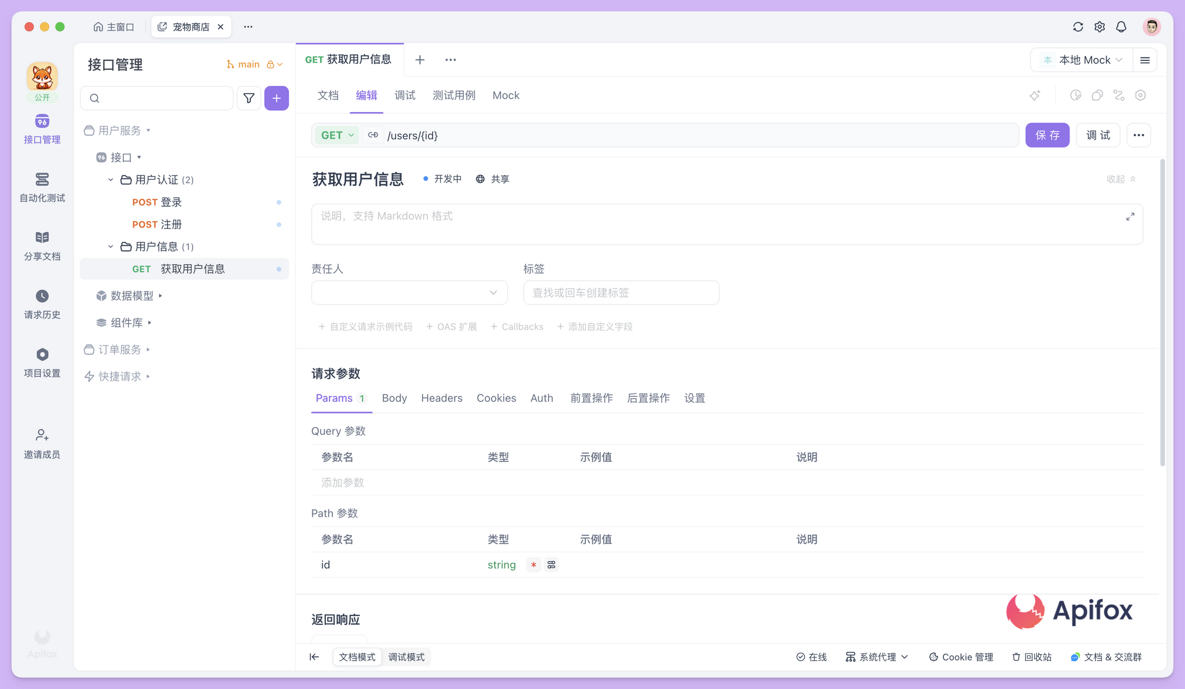The image size is (1185, 689).
Task: Collapse the sidebar with the bottom-left arrow
Action: 314,656
